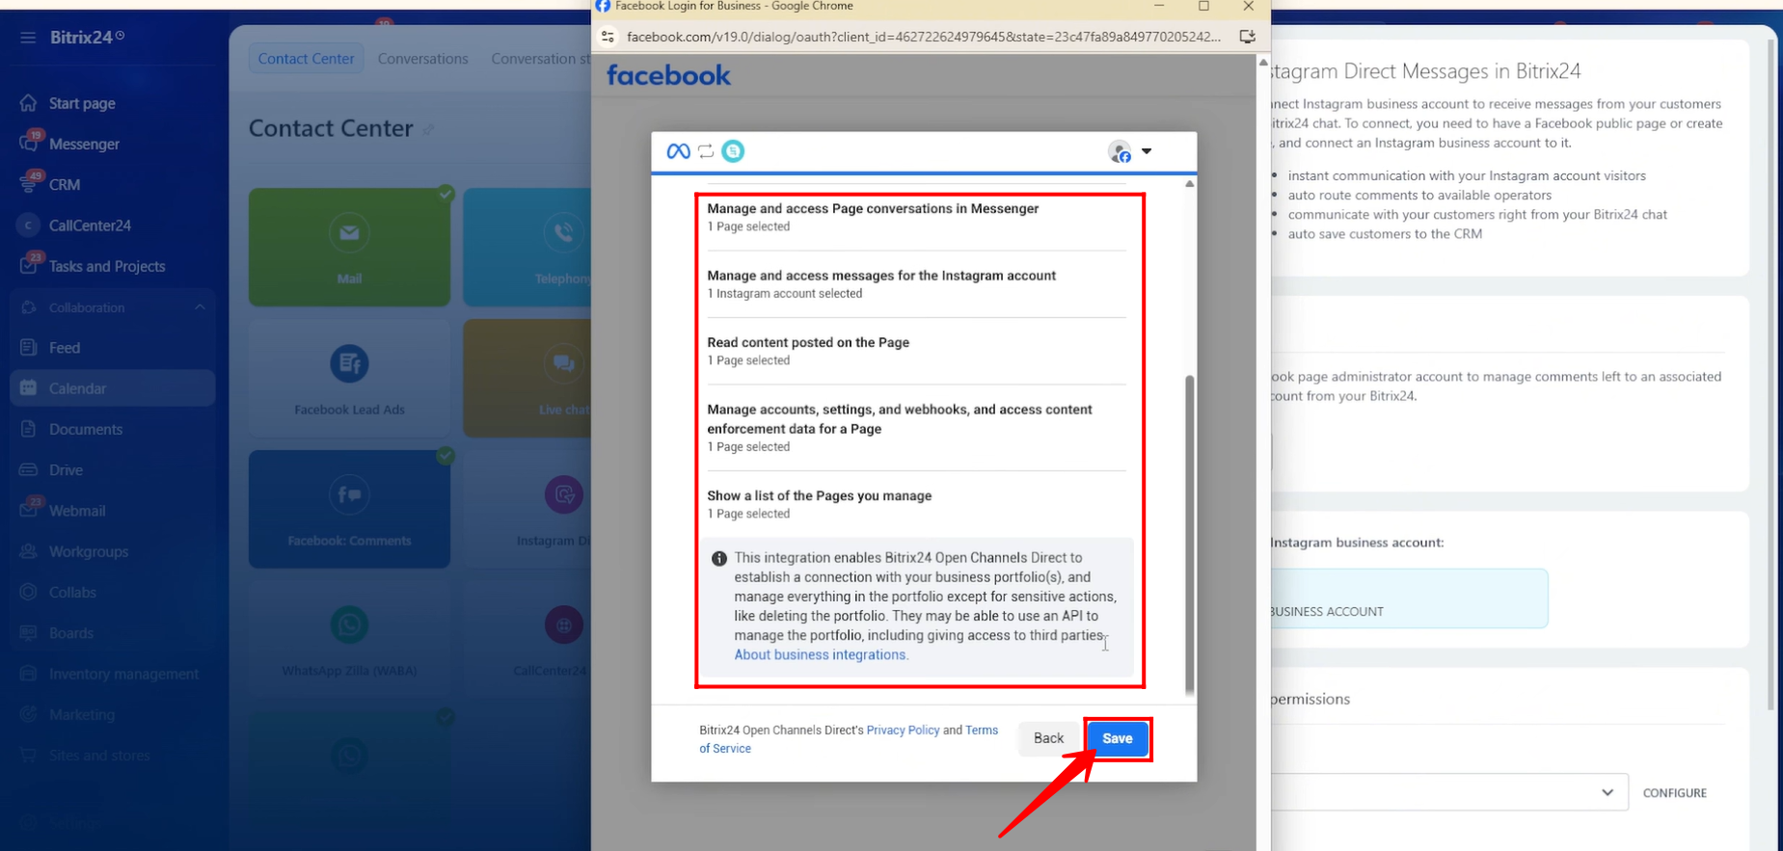This screenshot has height=851, width=1783.
Task: Open the Privacy Policy link
Action: pos(903,730)
